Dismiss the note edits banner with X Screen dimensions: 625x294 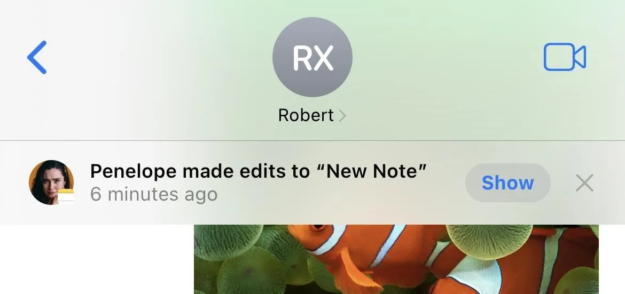tap(585, 183)
